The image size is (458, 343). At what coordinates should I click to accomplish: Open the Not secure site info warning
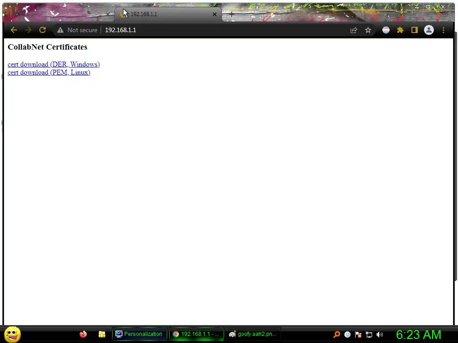pos(77,30)
